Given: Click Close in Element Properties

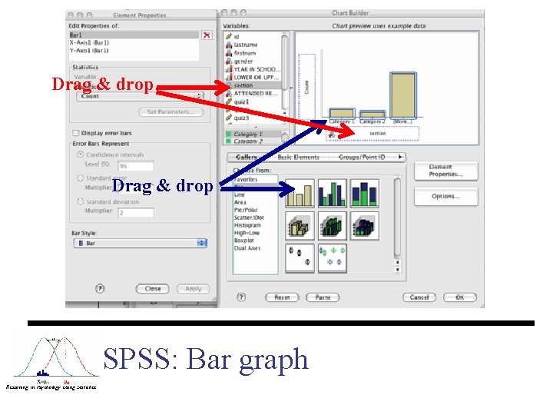Looking at the screenshot, I should pos(152,289).
